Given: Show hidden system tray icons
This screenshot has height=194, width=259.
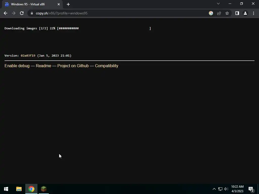Looking at the screenshot, I should pos(214,189).
